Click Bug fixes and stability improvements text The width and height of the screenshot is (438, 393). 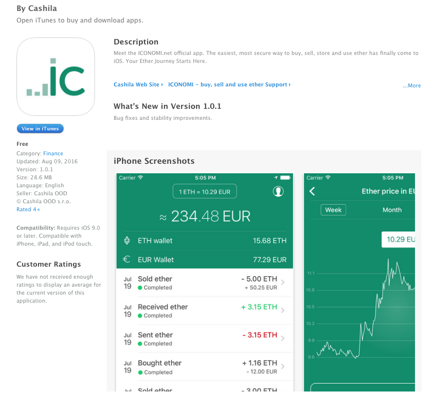point(163,118)
